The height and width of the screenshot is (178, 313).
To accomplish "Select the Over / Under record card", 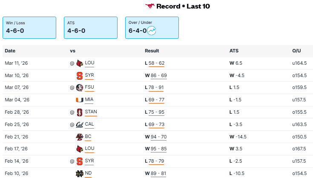I will pos(152,28).
